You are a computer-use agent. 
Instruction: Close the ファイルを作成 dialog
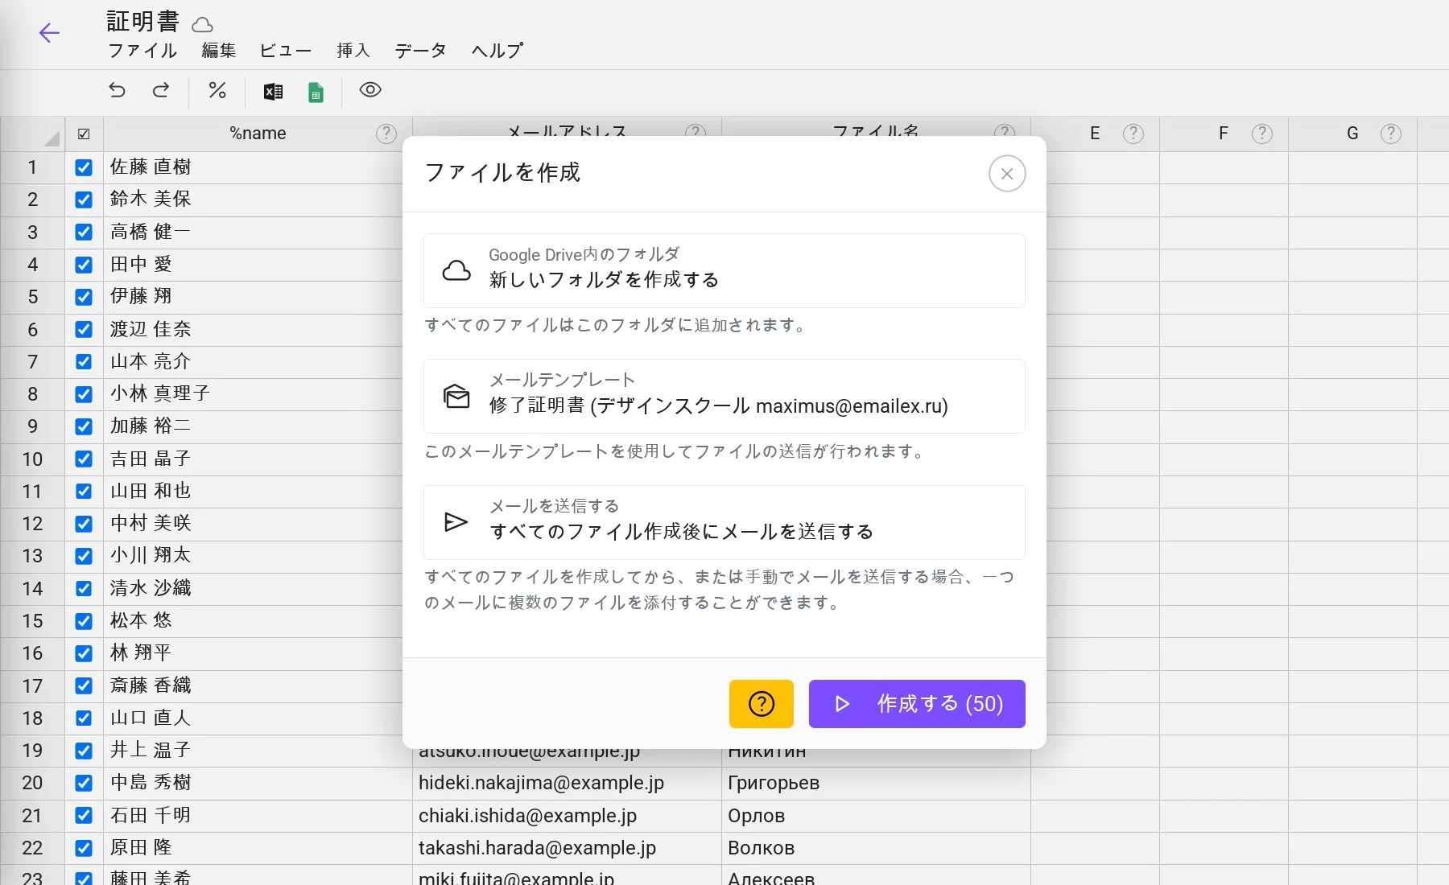tap(1007, 173)
